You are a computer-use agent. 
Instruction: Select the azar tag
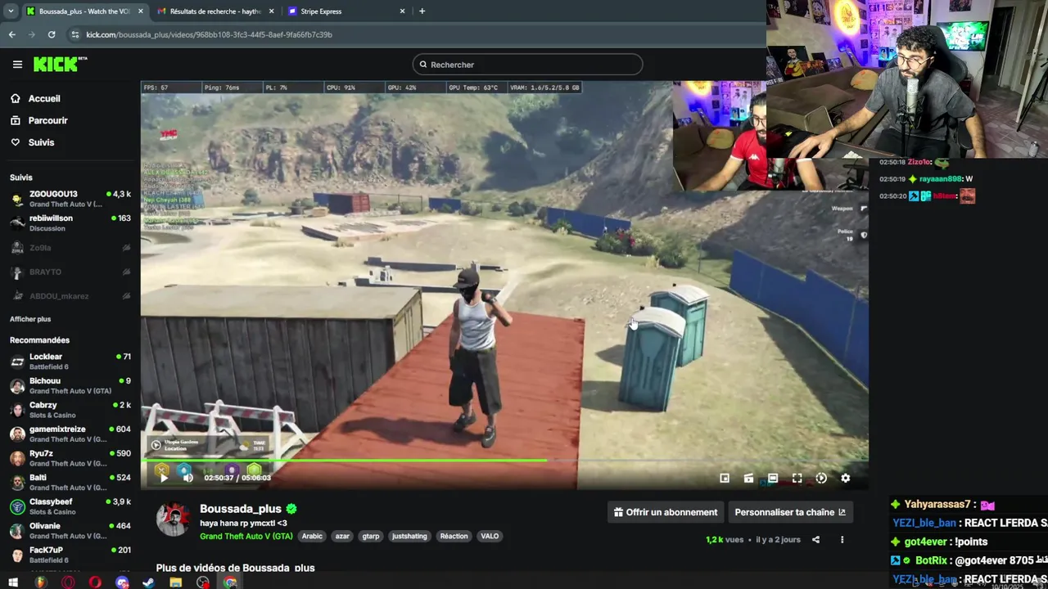(342, 536)
